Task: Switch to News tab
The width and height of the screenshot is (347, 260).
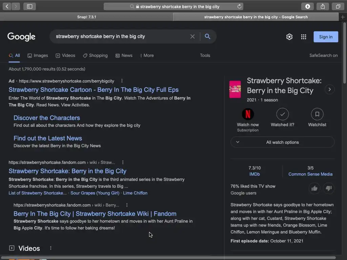Action: click(x=124, y=56)
